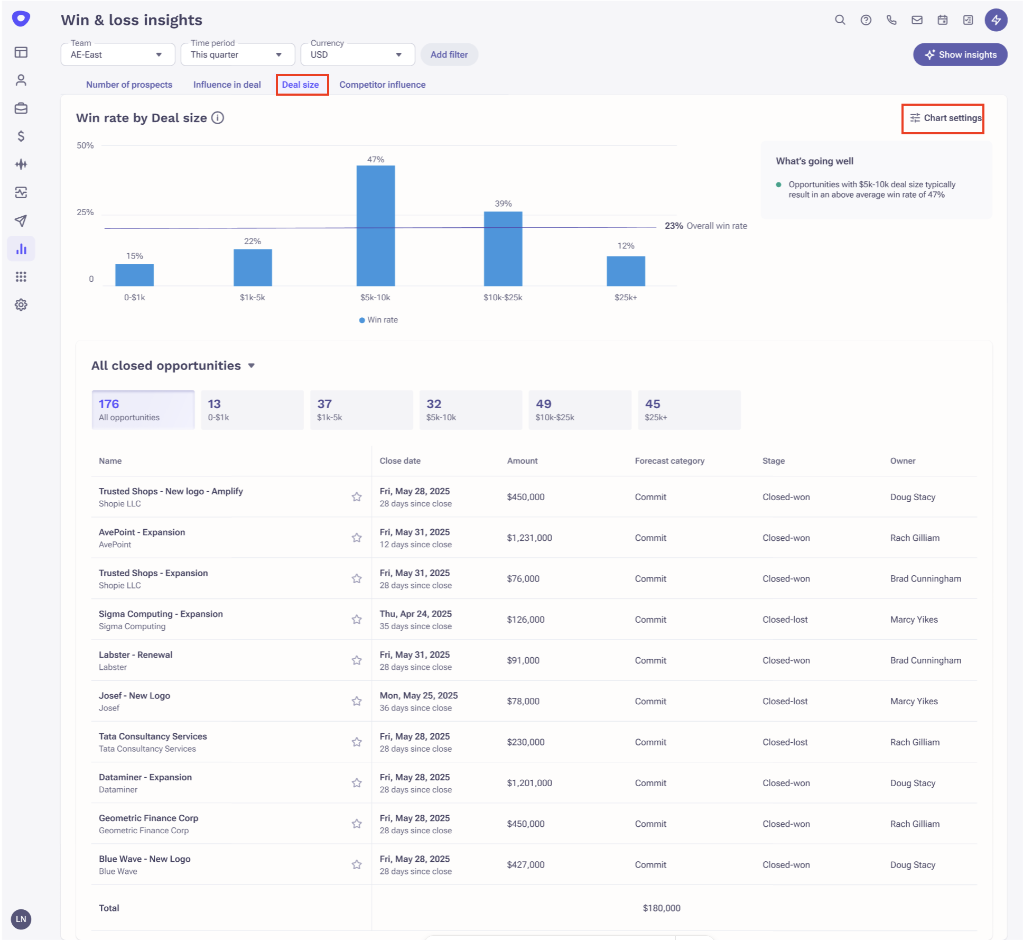Switch to Number of prospects tab

coord(129,85)
